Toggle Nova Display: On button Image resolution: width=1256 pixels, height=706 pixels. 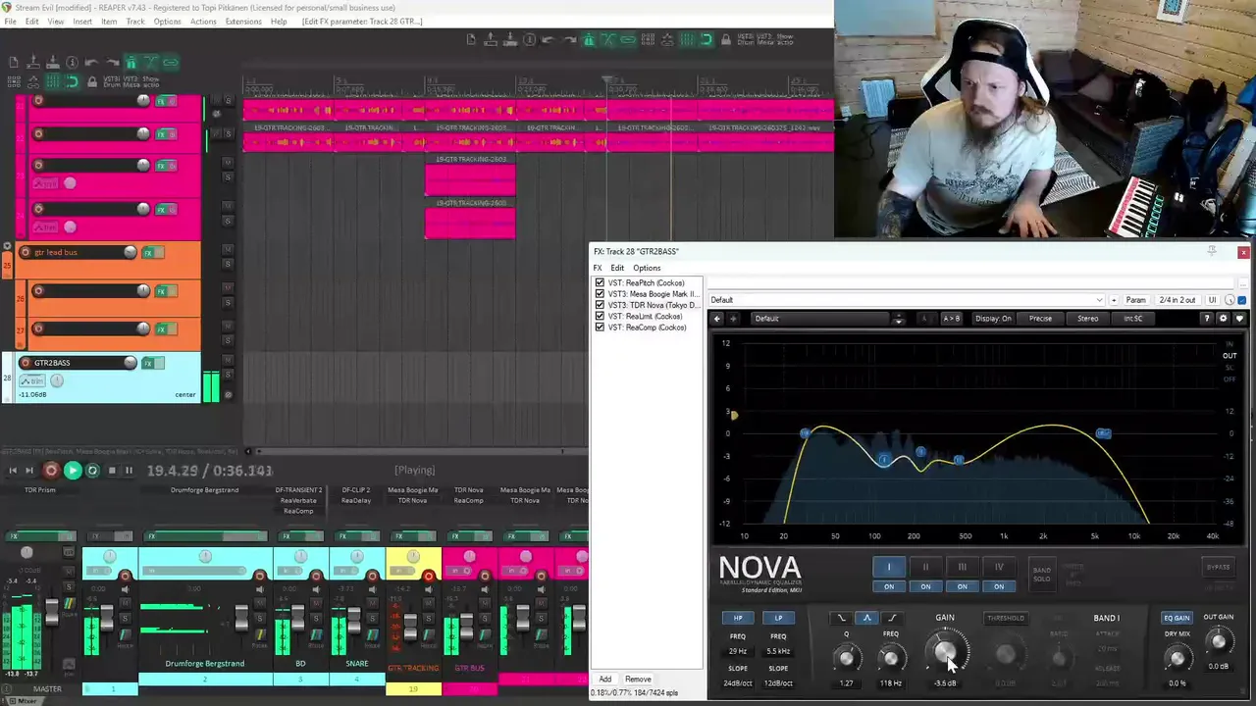(x=993, y=319)
